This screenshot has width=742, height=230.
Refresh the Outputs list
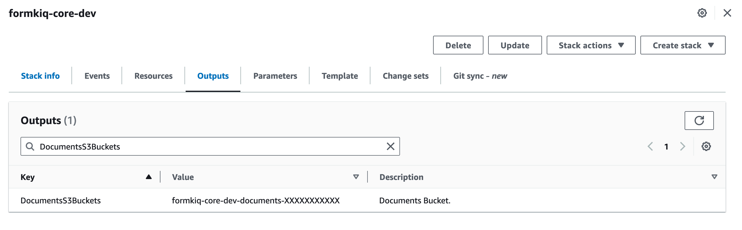click(699, 121)
